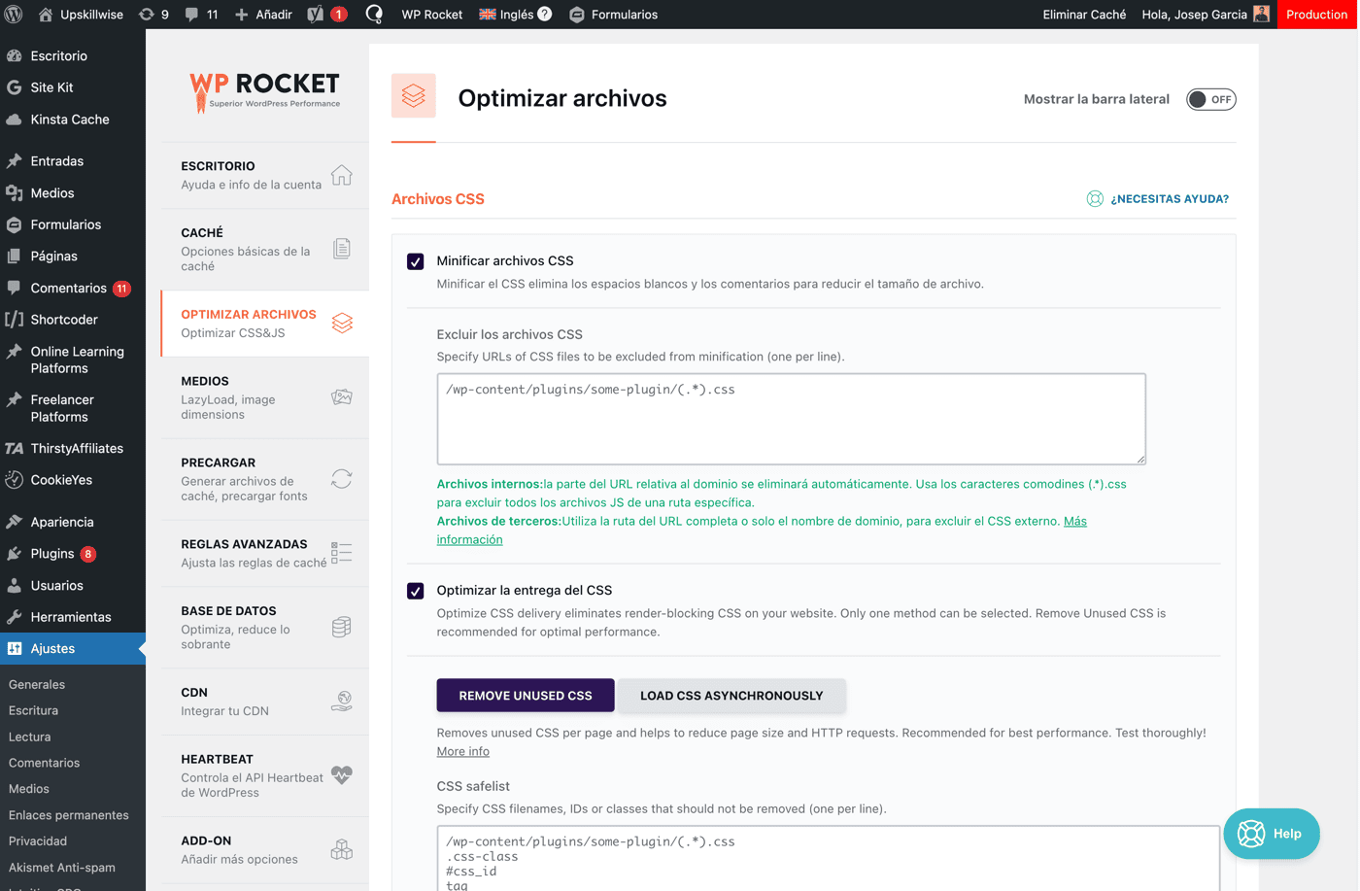The image size is (1360, 891).
Task: Open the Inglés language switcher menu
Action: point(515,15)
